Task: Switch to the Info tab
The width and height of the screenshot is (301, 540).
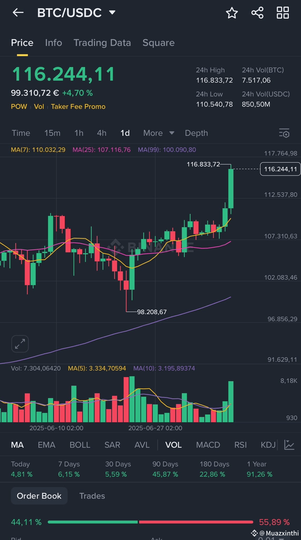Action: point(53,43)
